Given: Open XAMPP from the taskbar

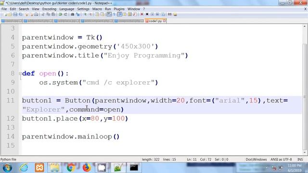Looking at the screenshot, I should point(39,168).
